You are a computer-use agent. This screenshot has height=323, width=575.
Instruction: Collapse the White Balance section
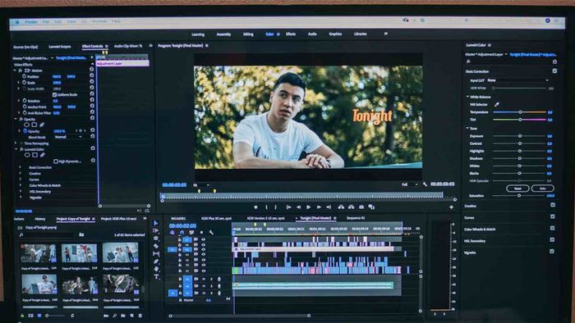[467, 97]
